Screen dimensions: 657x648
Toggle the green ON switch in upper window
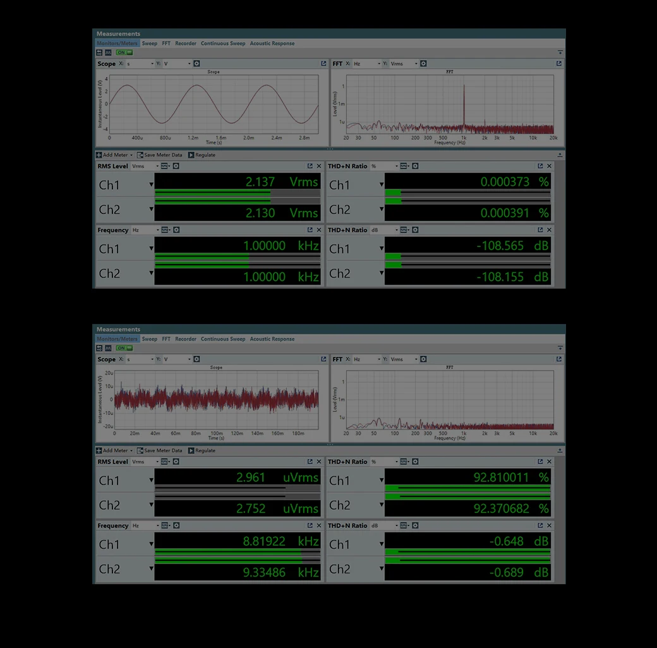point(124,53)
